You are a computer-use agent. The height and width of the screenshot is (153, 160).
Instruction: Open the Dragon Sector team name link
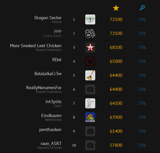pyautogui.click(x=48, y=18)
